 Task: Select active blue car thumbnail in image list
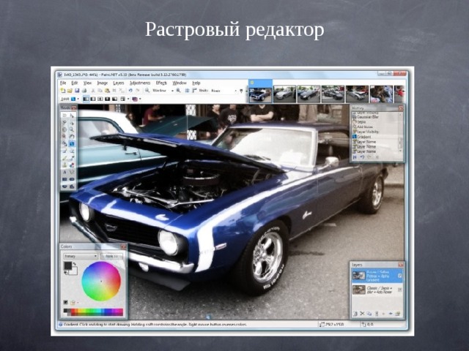pos(260,94)
